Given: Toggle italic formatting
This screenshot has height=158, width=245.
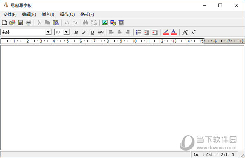Looking at the screenshot, I should [x=84, y=32].
